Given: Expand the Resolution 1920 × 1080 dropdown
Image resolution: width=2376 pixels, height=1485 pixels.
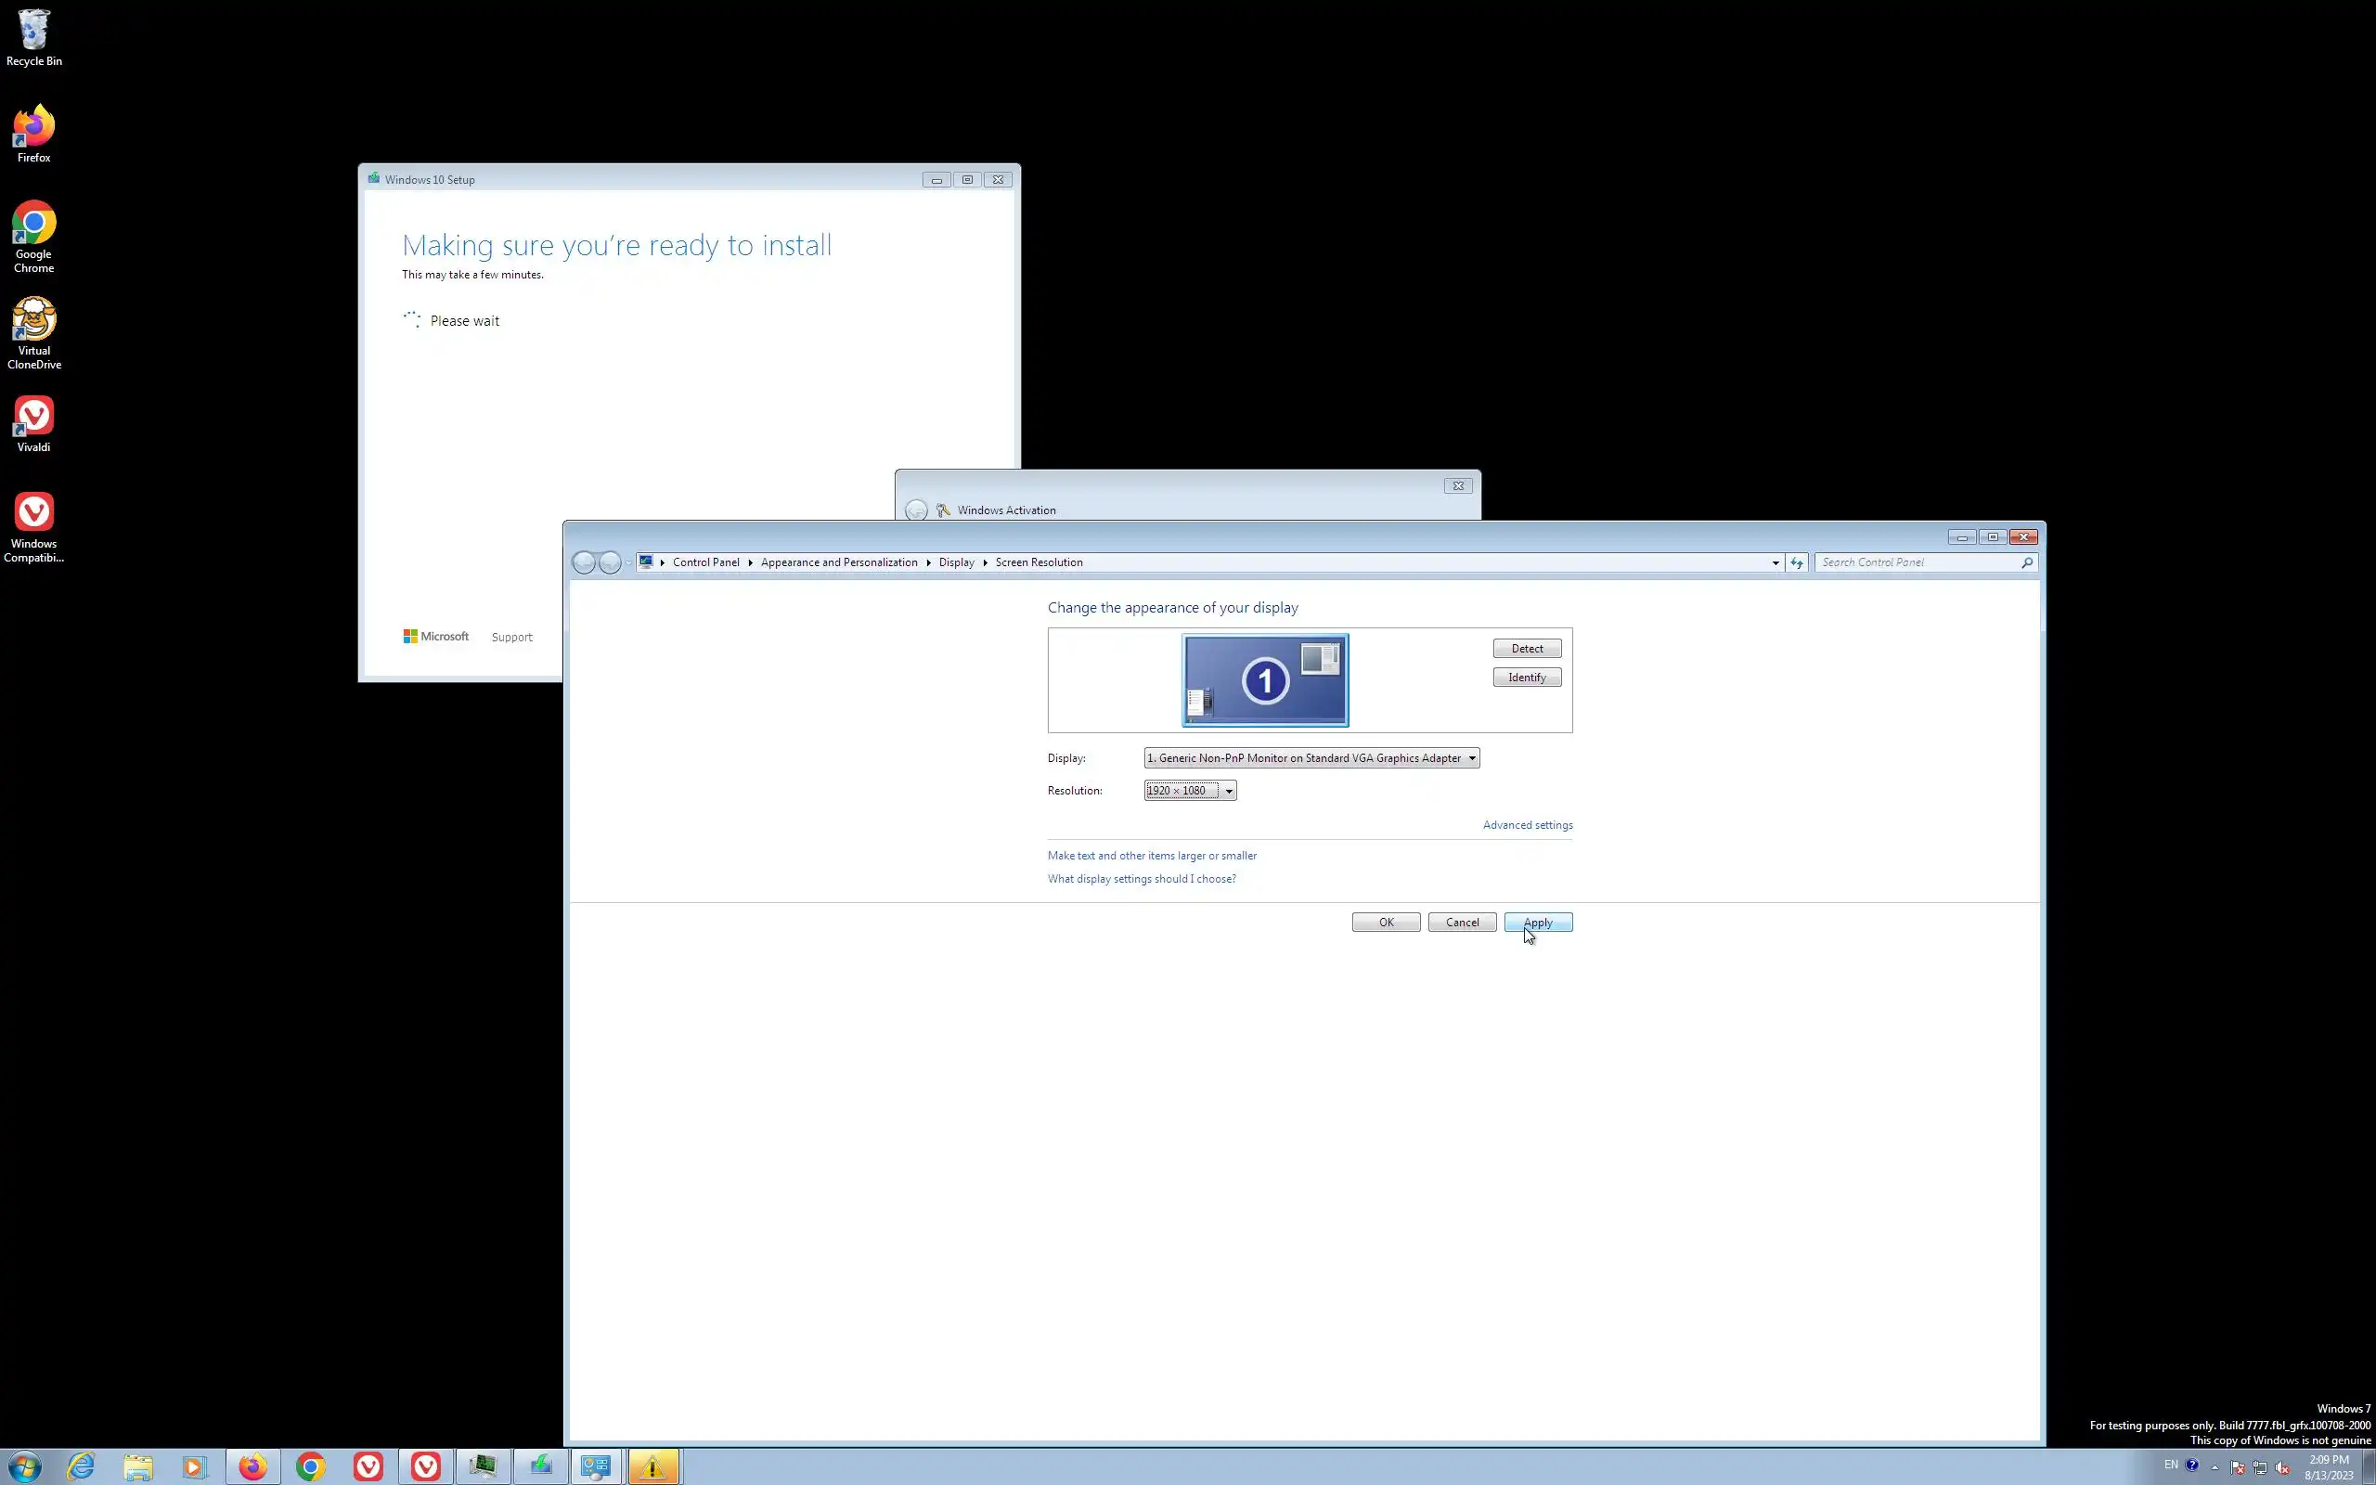Looking at the screenshot, I should [1190, 791].
